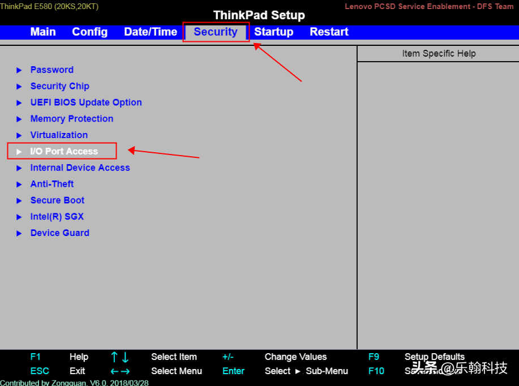Click the arrow beside Virtualization
Screen dimensions: 519x386
(x=19, y=135)
